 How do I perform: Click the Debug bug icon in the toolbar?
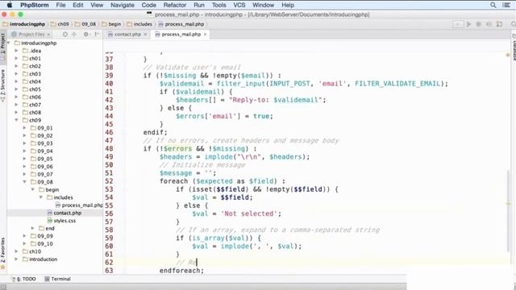point(478,24)
